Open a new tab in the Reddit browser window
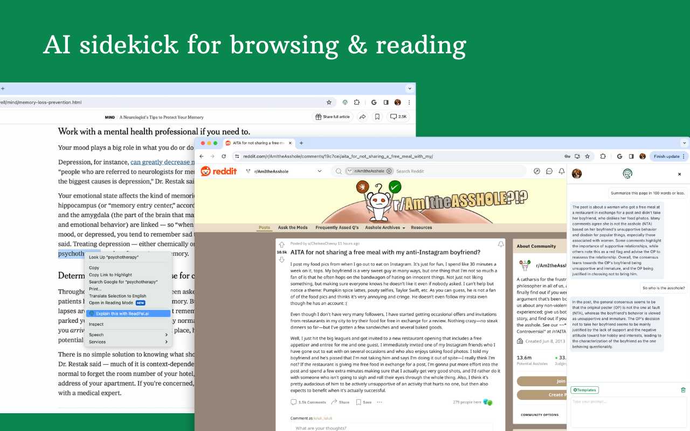This screenshot has height=431, width=690. tap(301, 143)
